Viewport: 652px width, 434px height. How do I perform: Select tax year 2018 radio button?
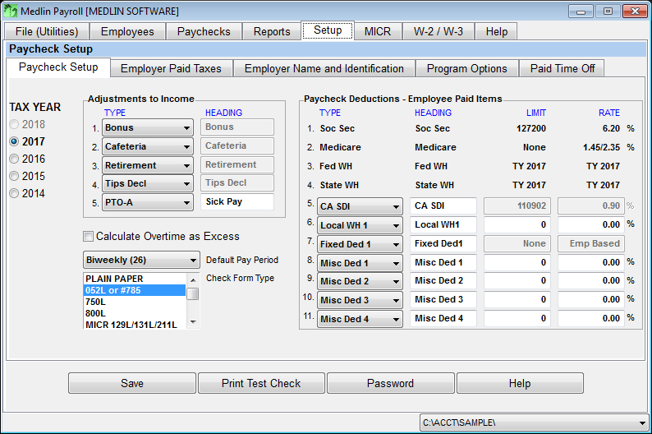tap(14, 124)
